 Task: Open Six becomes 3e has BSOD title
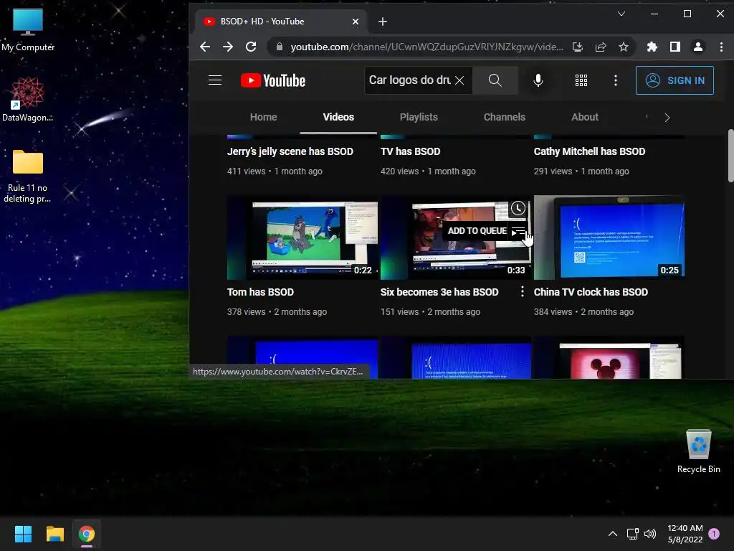[439, 292]
